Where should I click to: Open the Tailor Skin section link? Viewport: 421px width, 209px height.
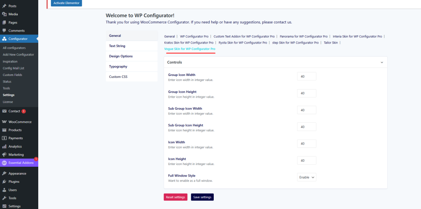331,43
